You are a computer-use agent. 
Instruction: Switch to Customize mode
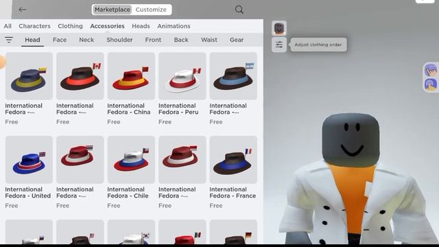[151, 10]
